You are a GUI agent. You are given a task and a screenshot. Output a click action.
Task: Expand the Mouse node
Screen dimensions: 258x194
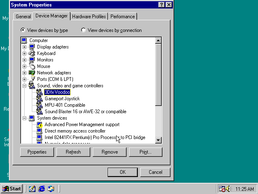(24, 66)
